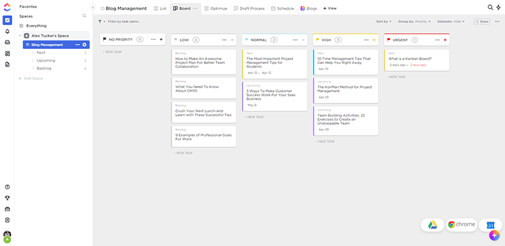Collapse the sidebar with arrow button
505x246 pixels.
[x=93, y=8]
